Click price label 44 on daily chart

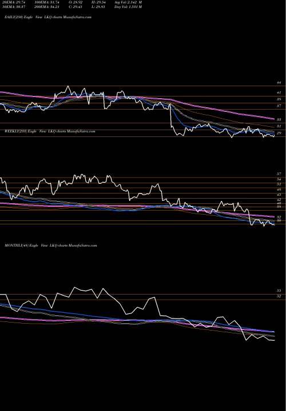coord(279,83)
